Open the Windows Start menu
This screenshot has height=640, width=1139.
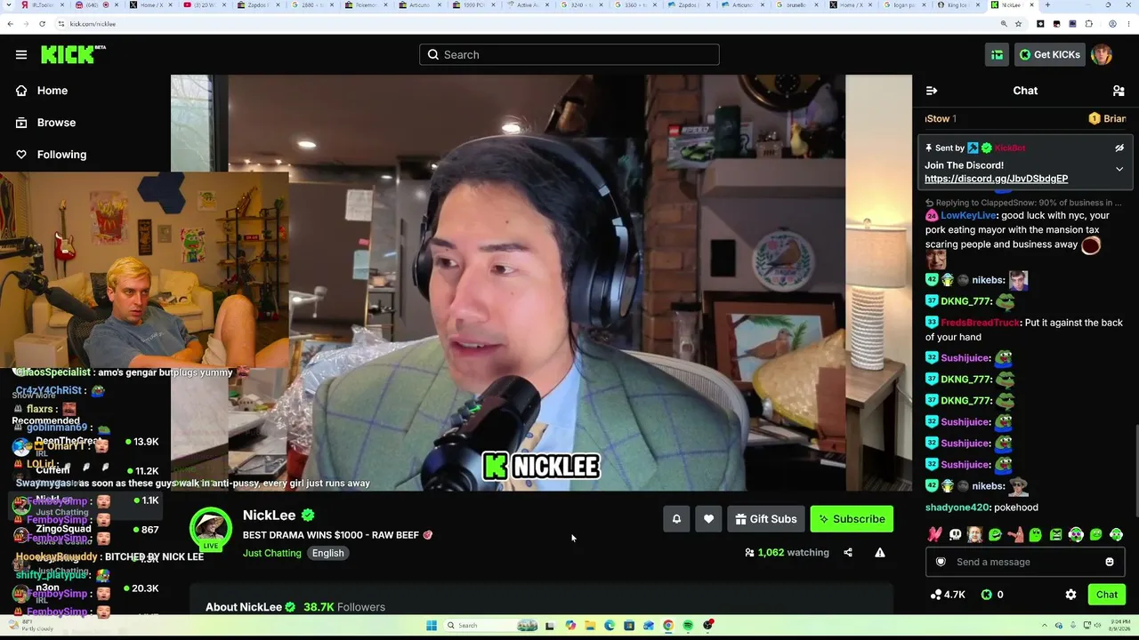(432, 626)
